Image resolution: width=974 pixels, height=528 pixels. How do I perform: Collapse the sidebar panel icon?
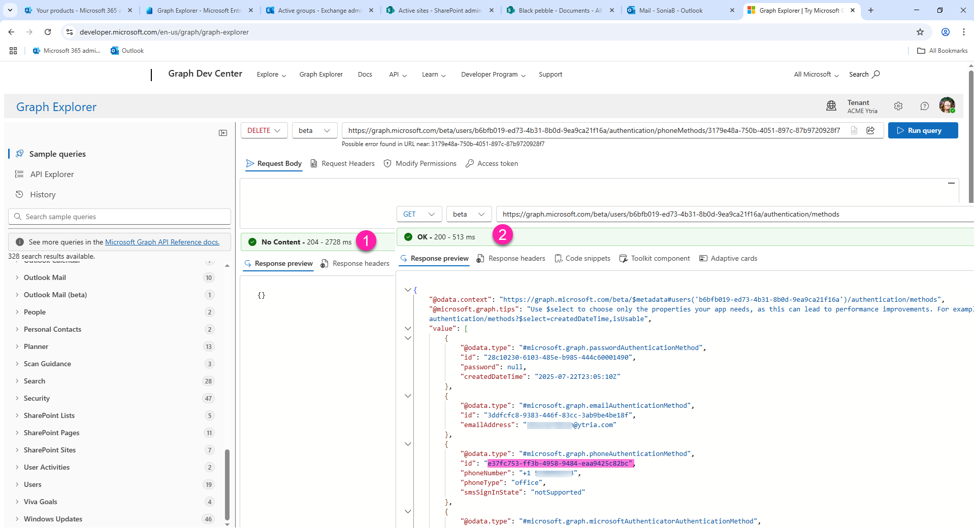223,133
